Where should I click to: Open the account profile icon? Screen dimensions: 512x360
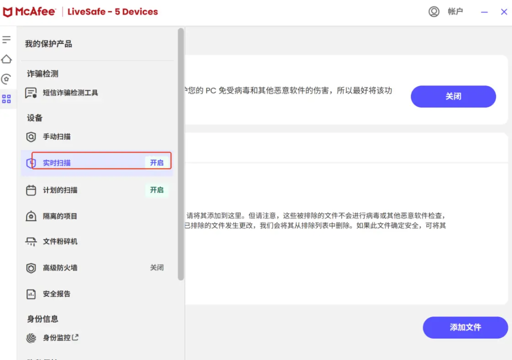(x=433, y=11)
